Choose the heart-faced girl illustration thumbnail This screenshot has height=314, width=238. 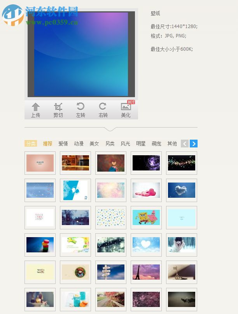111,163
